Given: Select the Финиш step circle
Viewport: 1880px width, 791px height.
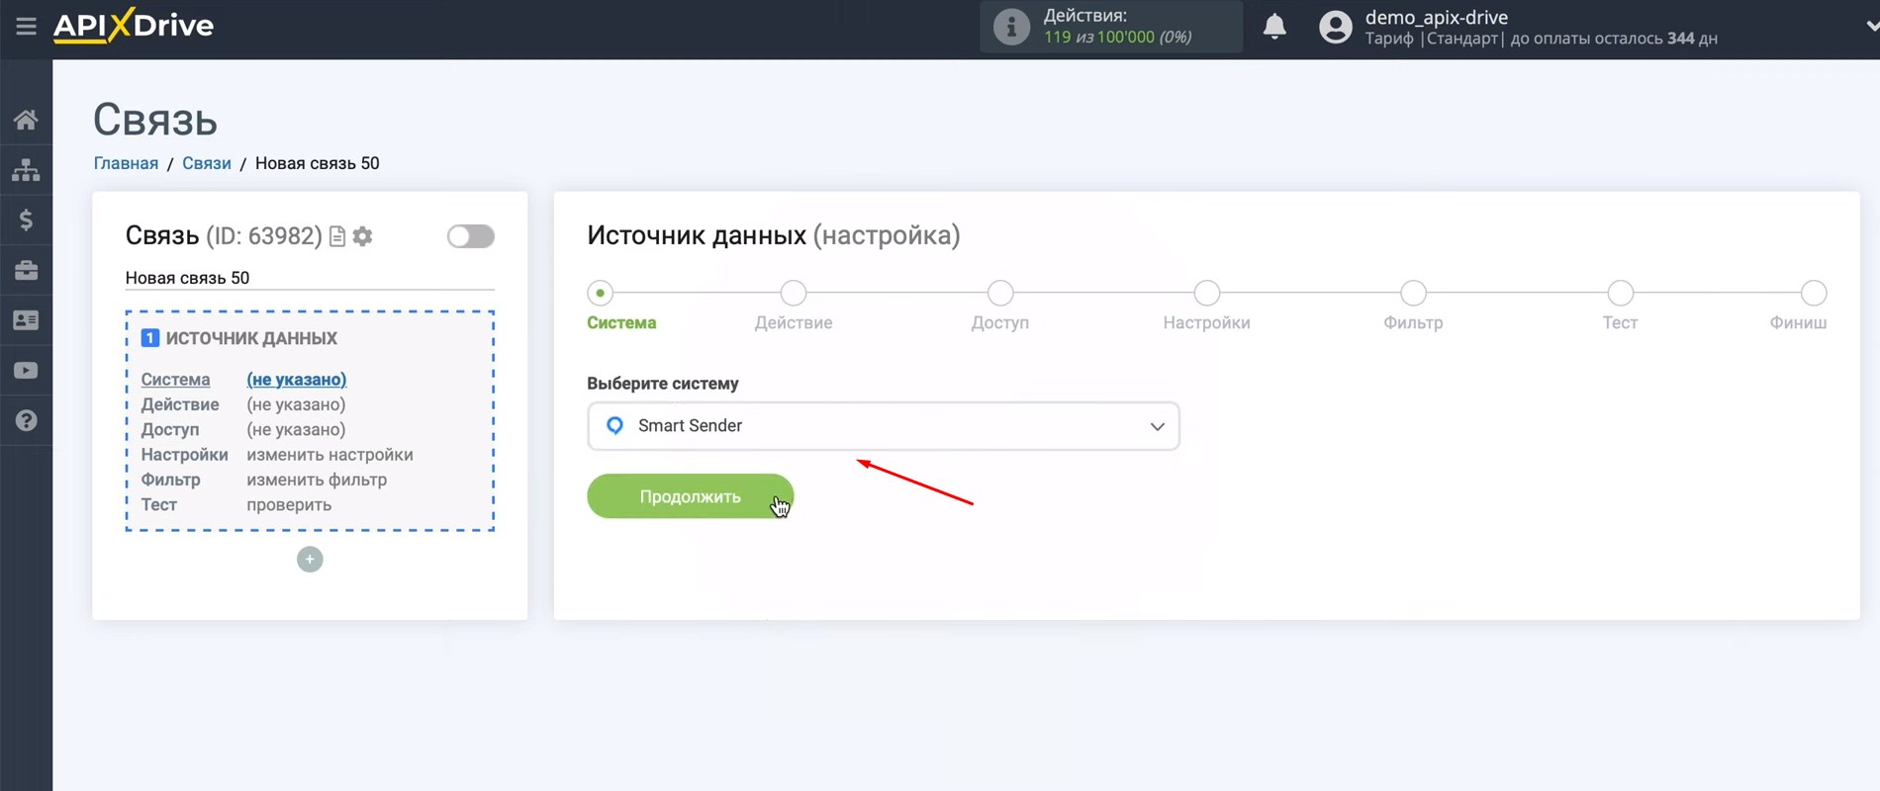Looking at the screenshot, I should click(x=1814, y=293).
